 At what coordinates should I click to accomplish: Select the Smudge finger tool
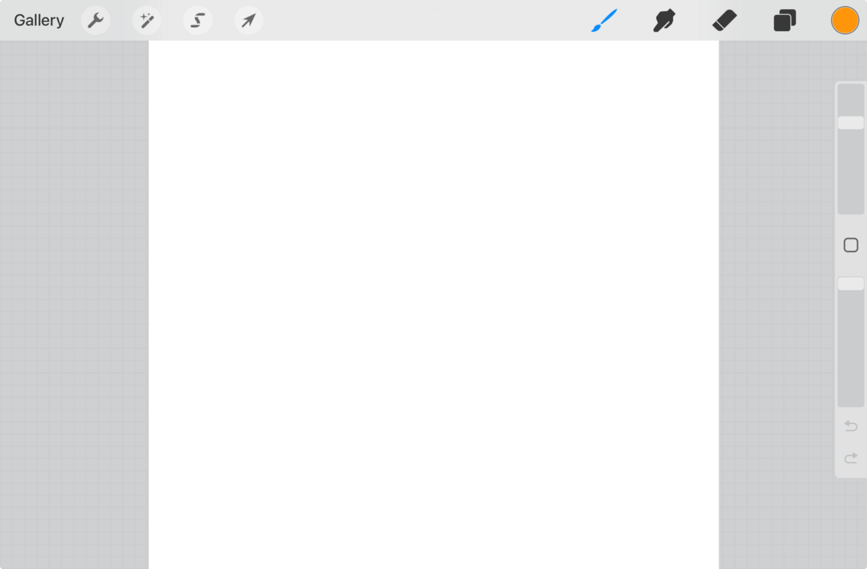(664, 21)
